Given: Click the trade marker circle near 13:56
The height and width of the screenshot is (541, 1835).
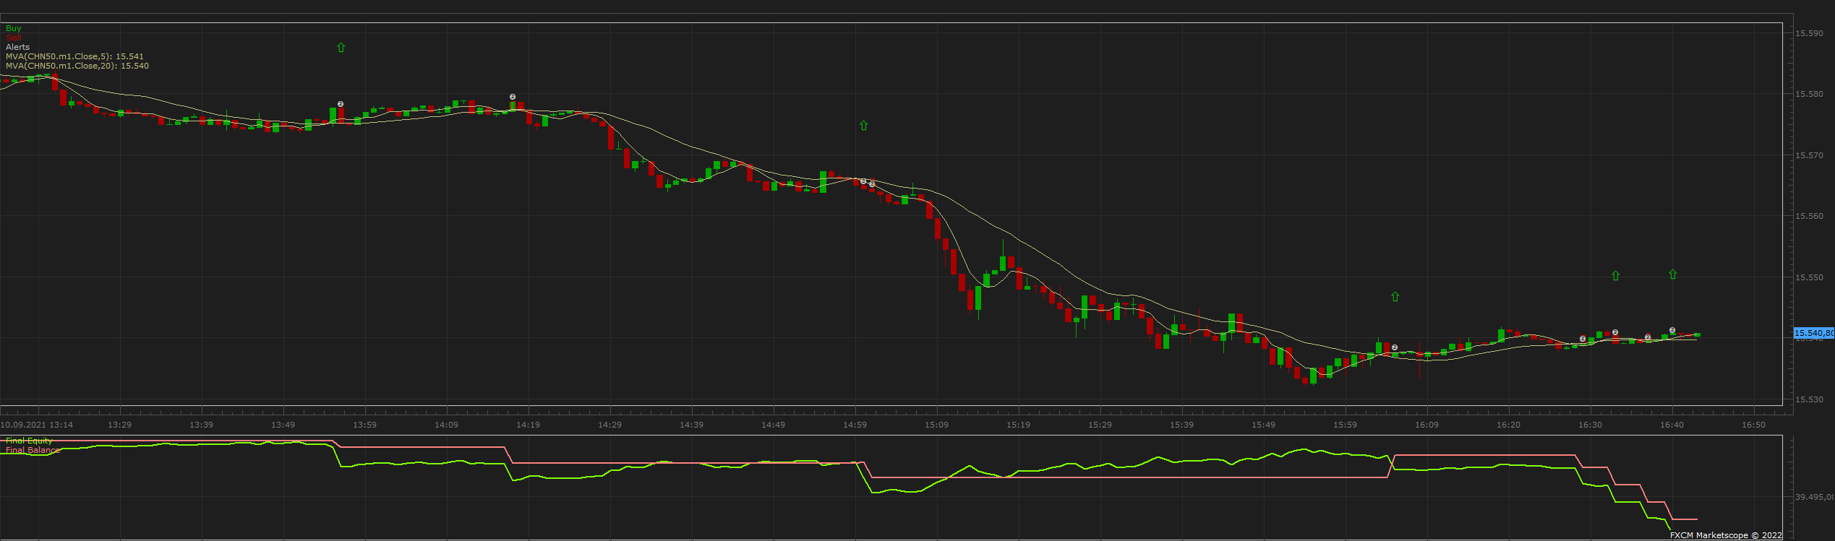Looking at the screenshot, I should pos(341,104).
